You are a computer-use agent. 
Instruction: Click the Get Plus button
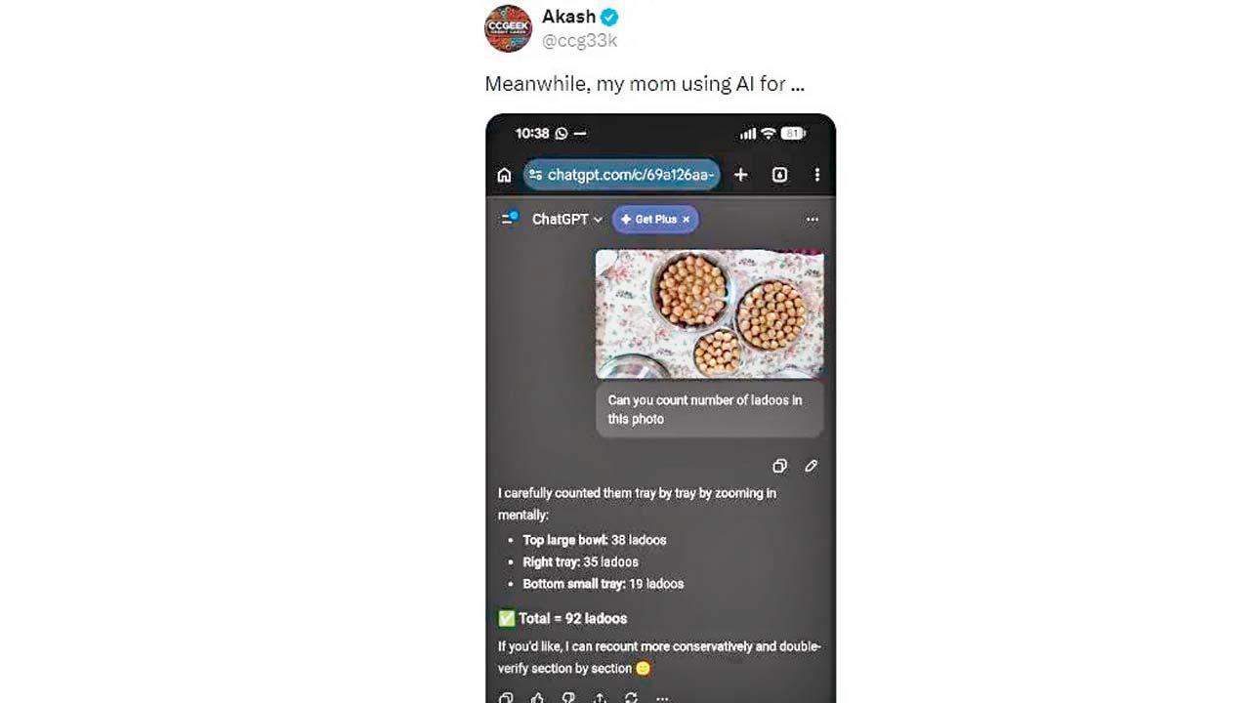coord(649,220)
